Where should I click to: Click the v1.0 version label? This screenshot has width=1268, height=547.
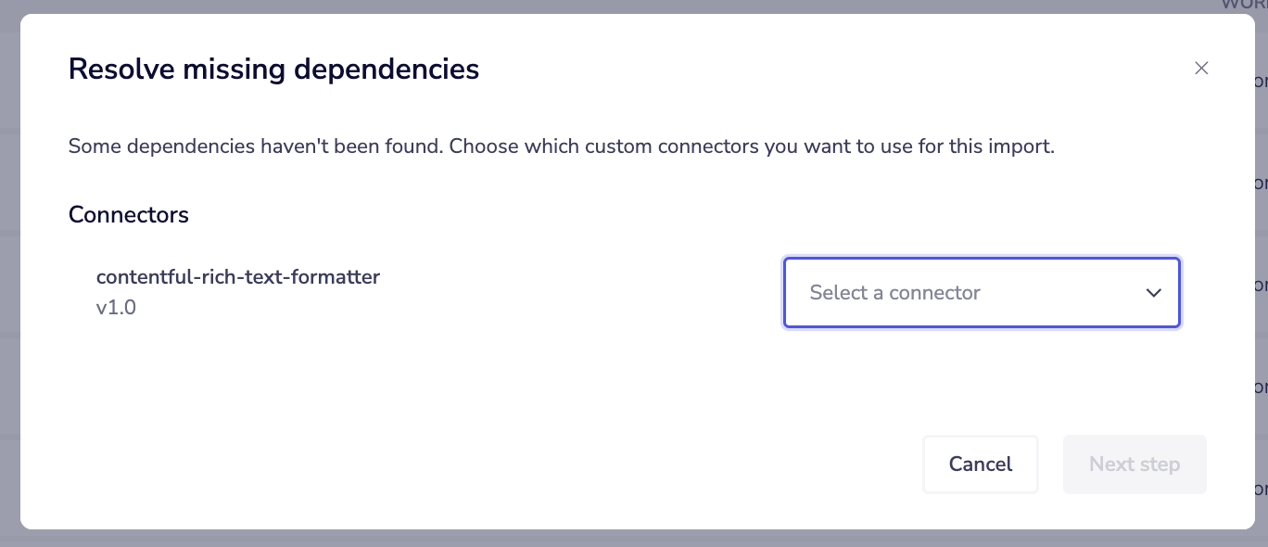pos(116,308)
